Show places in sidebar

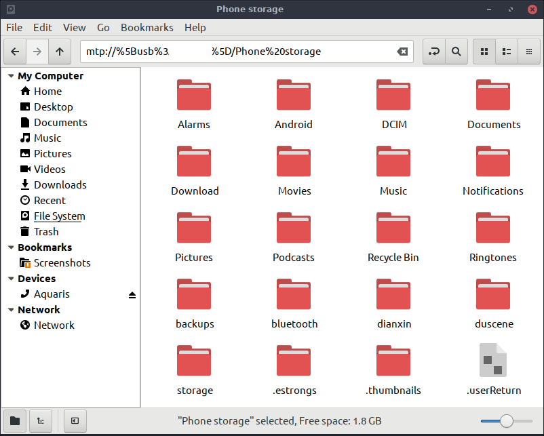(x=15, y=421)
